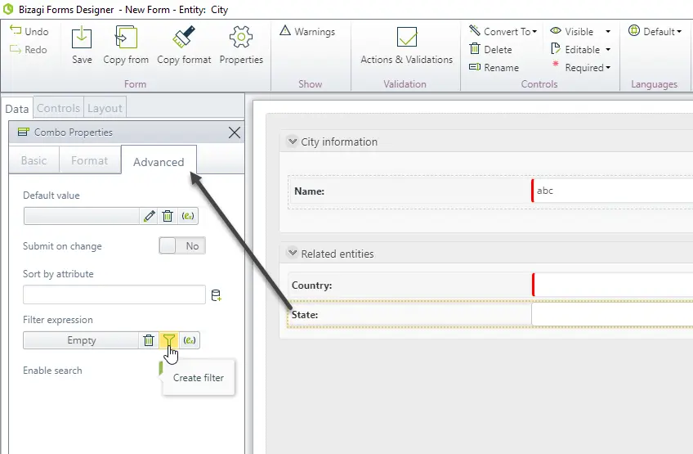693x454 pixels.
Task: Collapse the City information group
Action: [x=292, y=142]
